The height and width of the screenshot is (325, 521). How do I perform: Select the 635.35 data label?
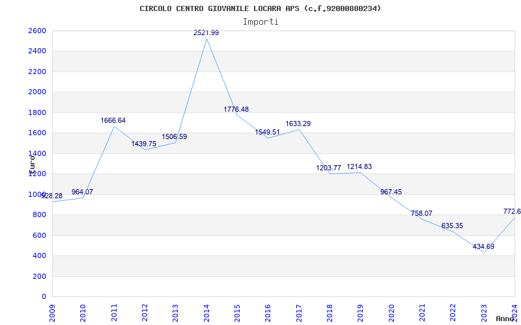click(x=452, y=226)
